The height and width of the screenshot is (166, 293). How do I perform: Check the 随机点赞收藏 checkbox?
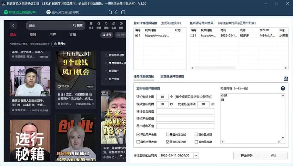tap(138, 142)
